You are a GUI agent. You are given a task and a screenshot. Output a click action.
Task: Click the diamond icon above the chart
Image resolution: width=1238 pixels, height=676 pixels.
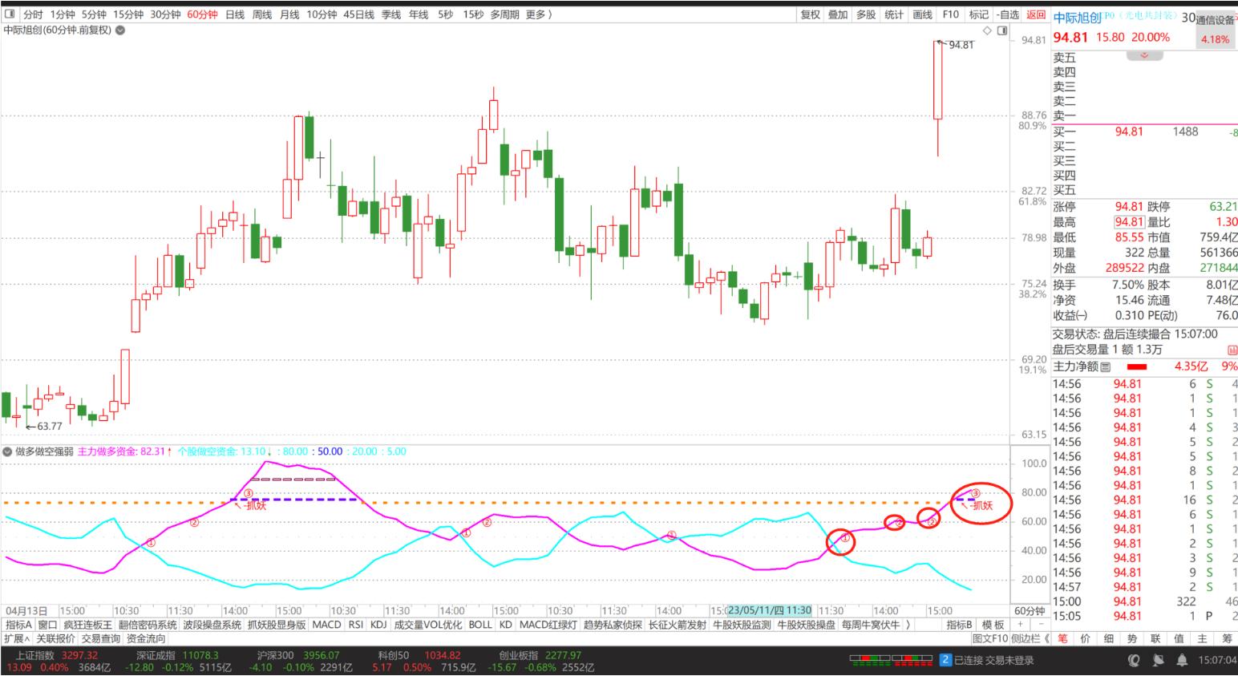(x=987, y=30)
